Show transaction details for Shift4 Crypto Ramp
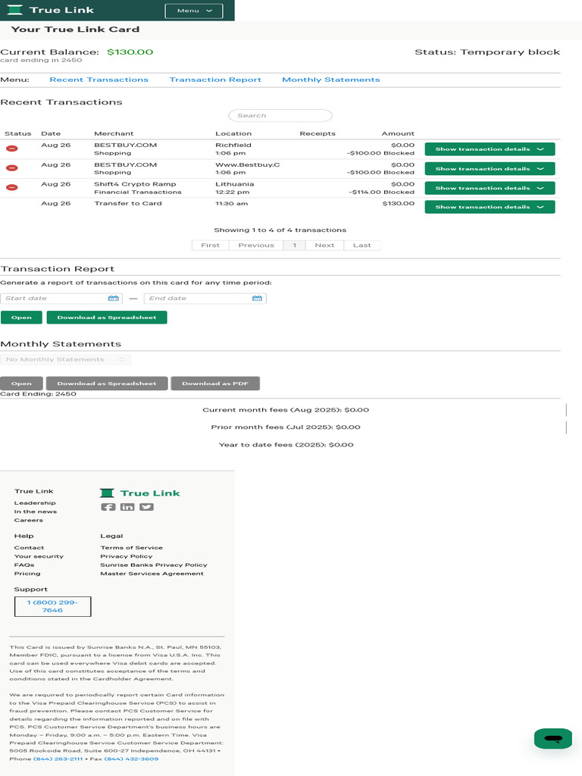Image resolution: width=582 pixels, height=776 pixels. point(490,188)
